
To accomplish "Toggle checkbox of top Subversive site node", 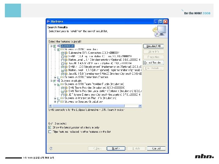I will click(55, 46).
